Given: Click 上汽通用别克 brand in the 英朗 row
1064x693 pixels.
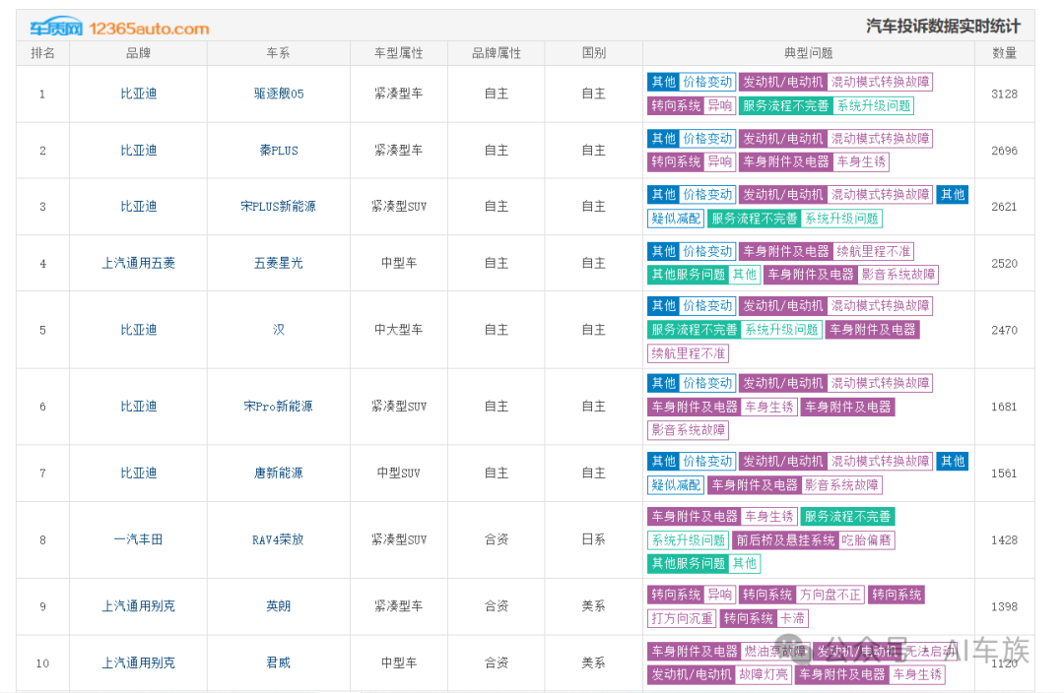Looking at the screenshot, I should [139, 606].
